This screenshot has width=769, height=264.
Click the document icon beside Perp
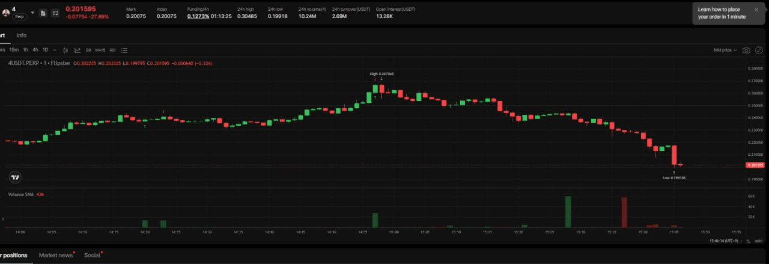click(x=43, y=13)
